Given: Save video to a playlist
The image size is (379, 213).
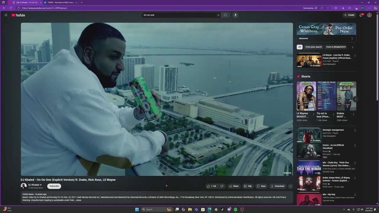Looking at the screenshot, I should [x=261, y=186].
